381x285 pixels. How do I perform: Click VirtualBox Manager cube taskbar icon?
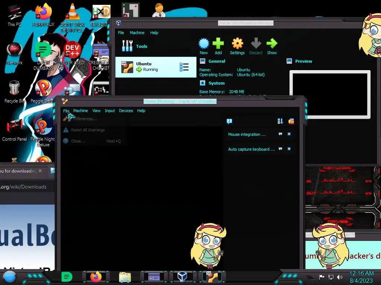pos(182,277)
